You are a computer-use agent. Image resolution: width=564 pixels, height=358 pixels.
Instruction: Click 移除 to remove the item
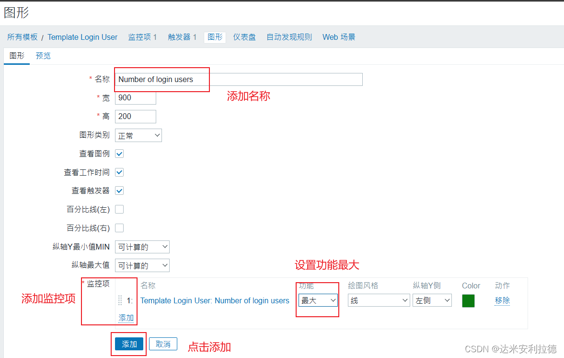point(503,300)
